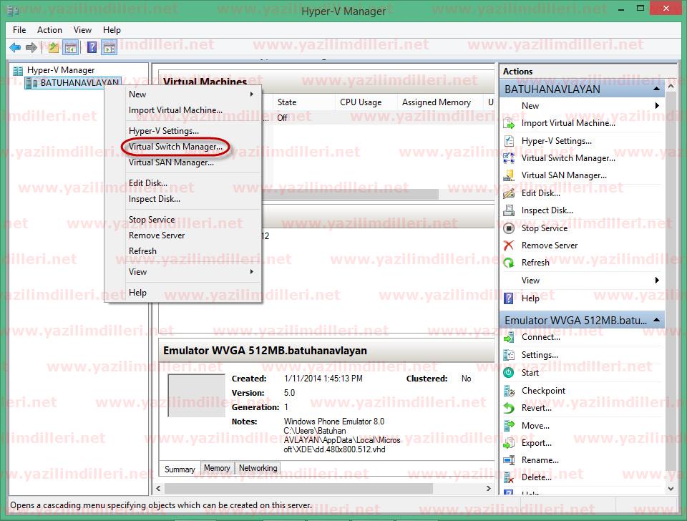Screen dimensions: 687x521
Task: Click the red X Remove Server icon
Action: [509, 245]
